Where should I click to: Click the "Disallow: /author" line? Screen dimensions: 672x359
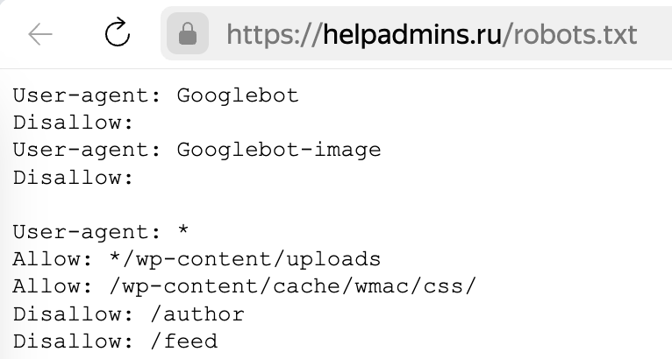point(129,314)
